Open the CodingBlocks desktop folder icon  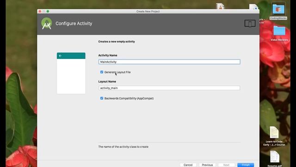pyautogui.click(x=278, y=9)
